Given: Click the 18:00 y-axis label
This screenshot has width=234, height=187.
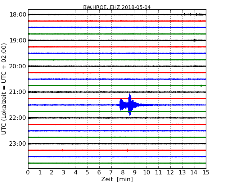Looking at the screenshot, I should 18,15.
